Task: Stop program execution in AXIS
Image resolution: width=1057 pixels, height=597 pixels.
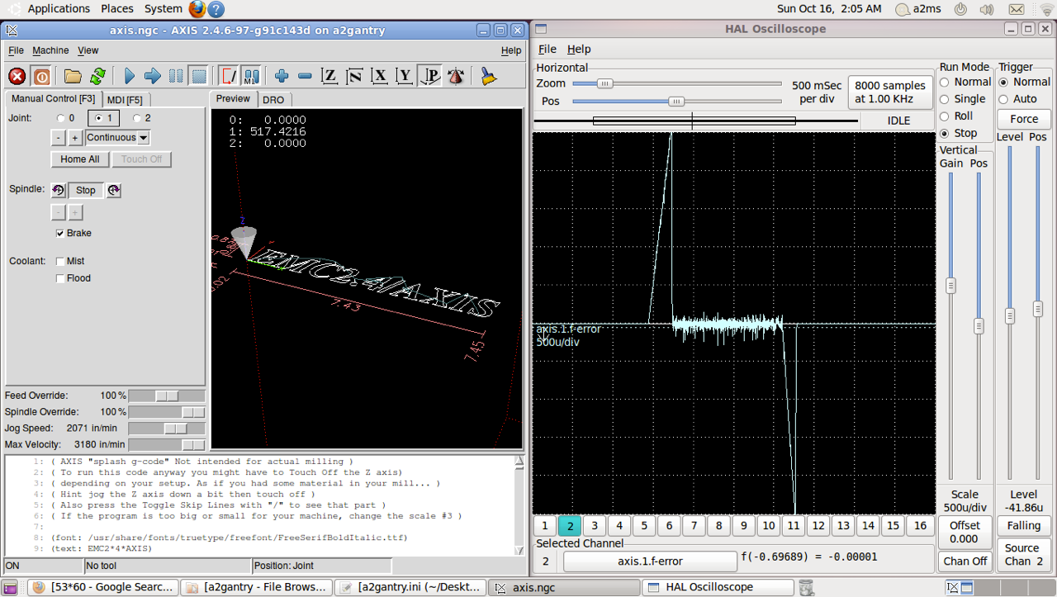Action: tap(198, 76)
